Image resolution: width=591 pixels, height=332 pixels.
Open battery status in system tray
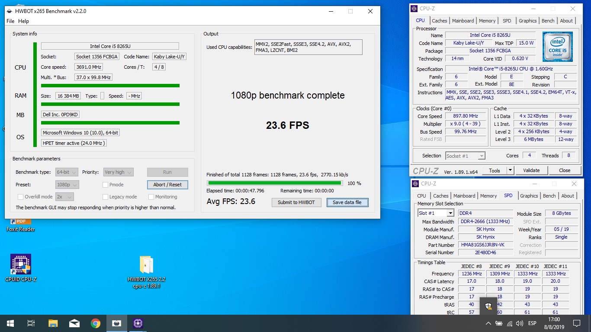pos(499,323)
